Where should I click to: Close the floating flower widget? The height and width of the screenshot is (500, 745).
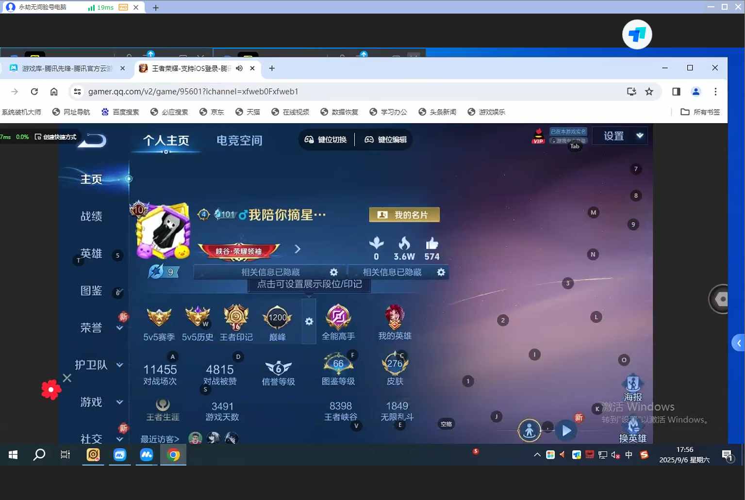click(67, 378)
